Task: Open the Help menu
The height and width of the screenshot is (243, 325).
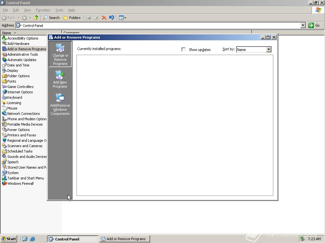Action: pyautogui.click(x=71, y=10)
